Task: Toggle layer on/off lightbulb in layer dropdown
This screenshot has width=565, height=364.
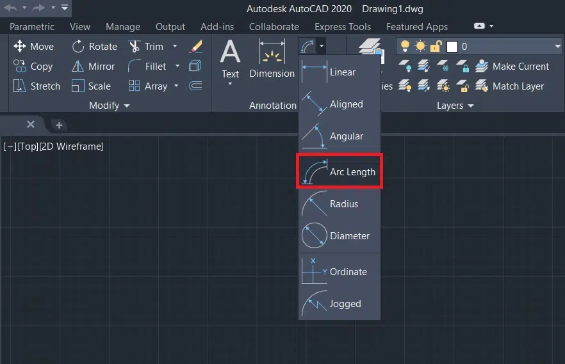Action: pos(405,46)
